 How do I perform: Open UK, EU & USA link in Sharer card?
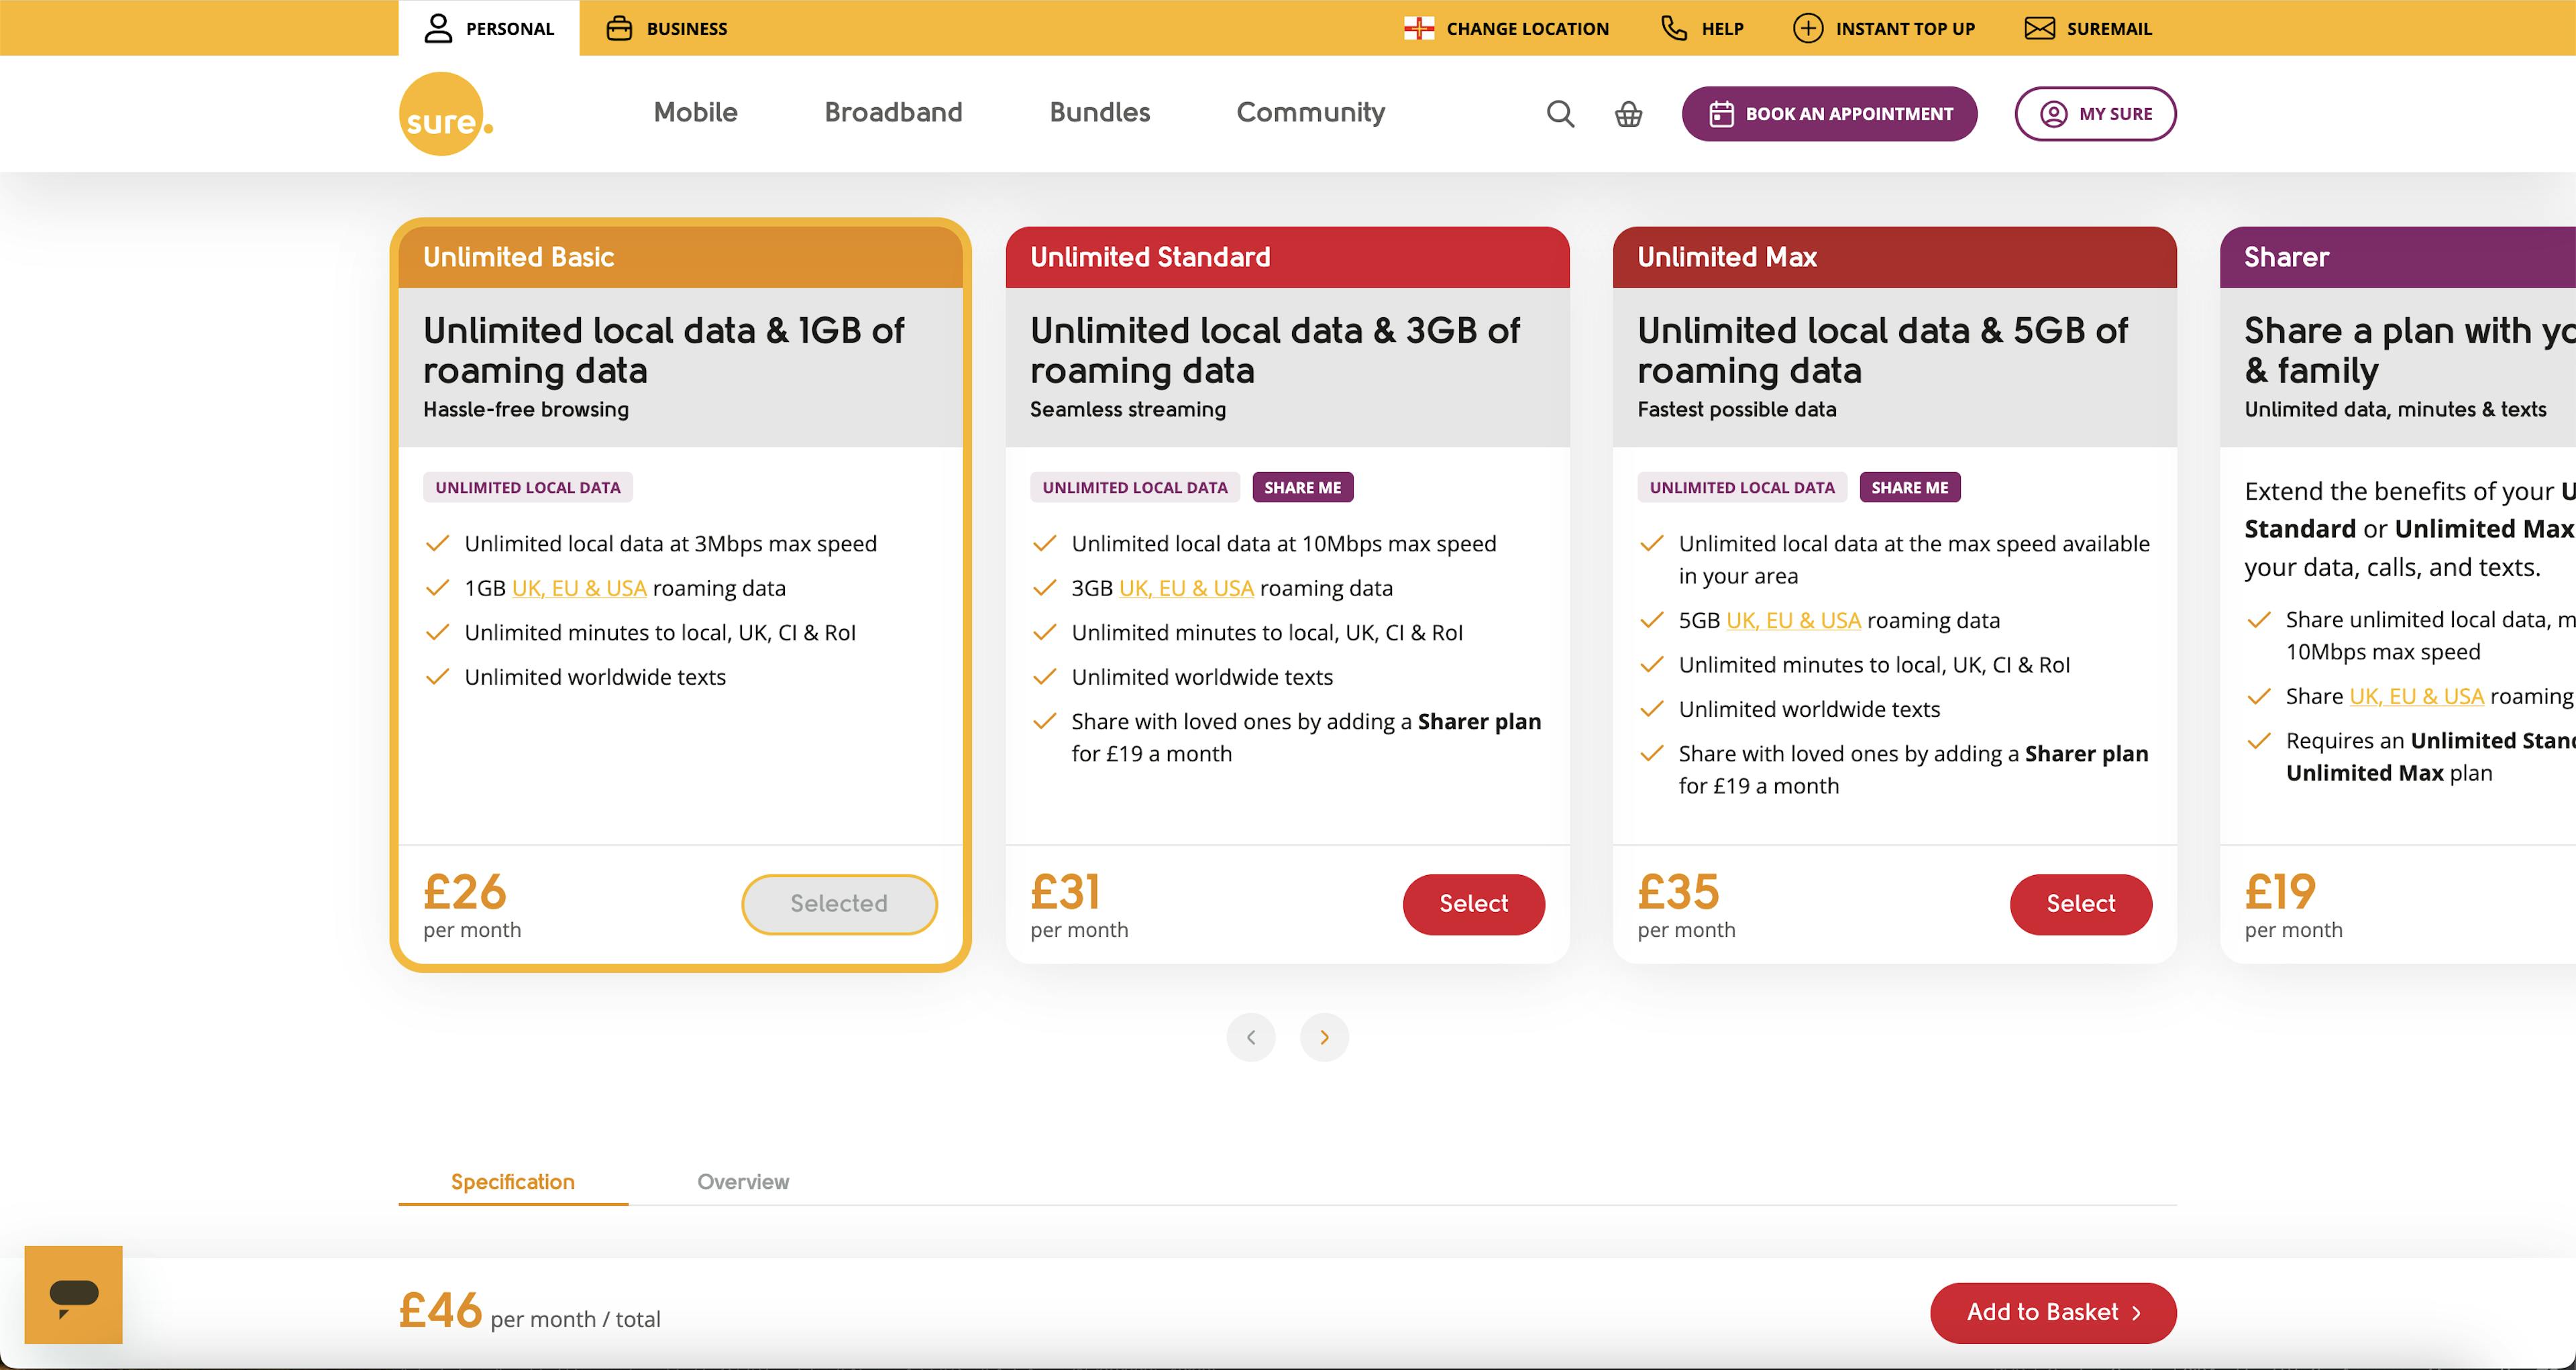coord(2416,697)
